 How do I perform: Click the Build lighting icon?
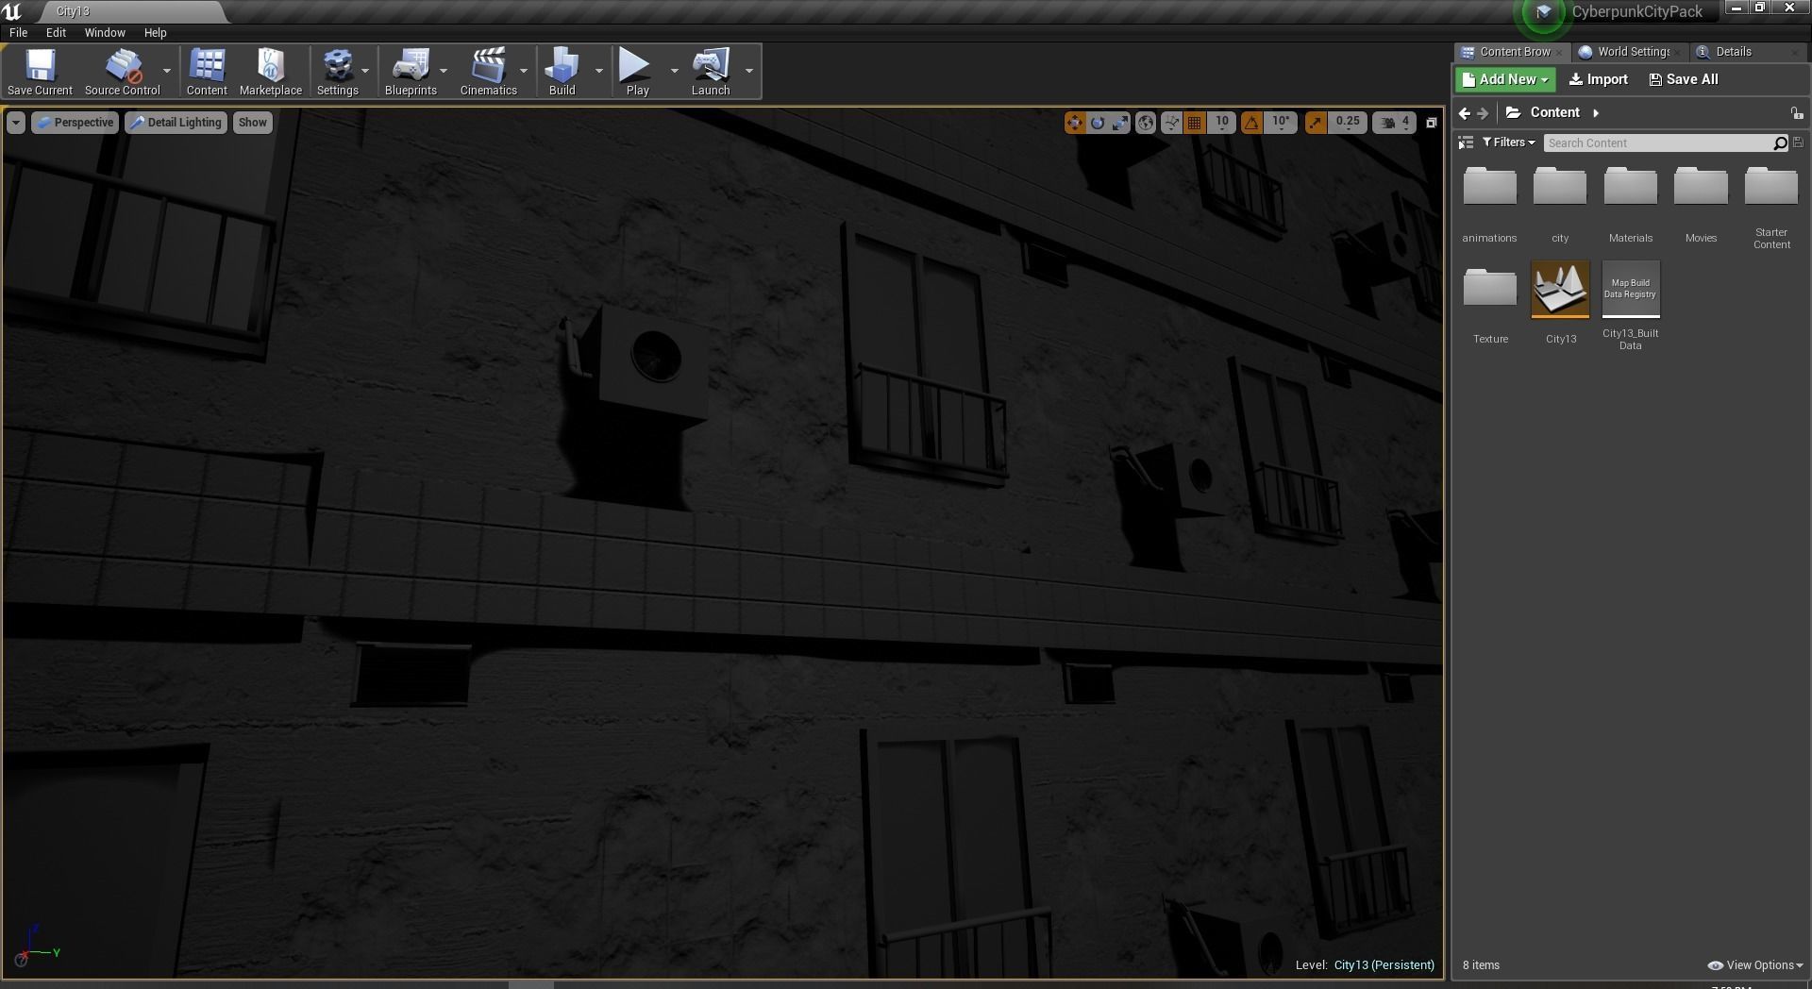click(562, 72)
